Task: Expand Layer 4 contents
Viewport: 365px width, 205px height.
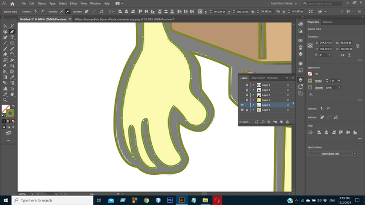Action: tap(253, 90)
